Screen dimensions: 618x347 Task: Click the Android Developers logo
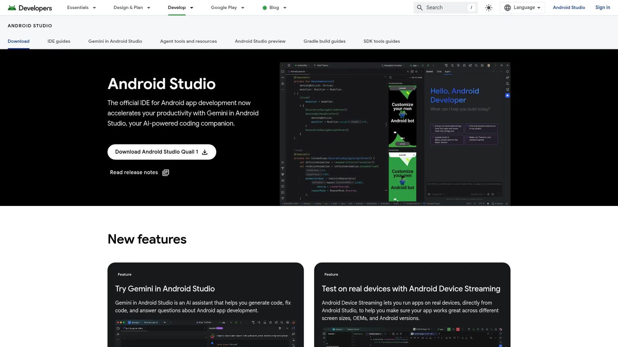[30, 8]
